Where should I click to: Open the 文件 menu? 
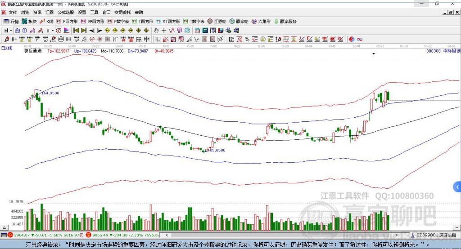pos(13,12)
